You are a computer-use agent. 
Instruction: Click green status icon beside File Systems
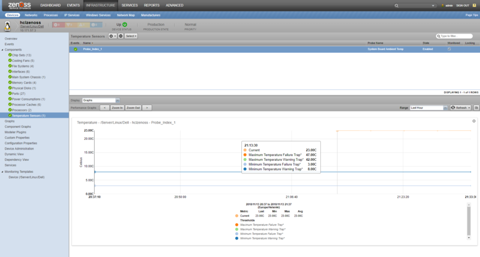(10, 66)
